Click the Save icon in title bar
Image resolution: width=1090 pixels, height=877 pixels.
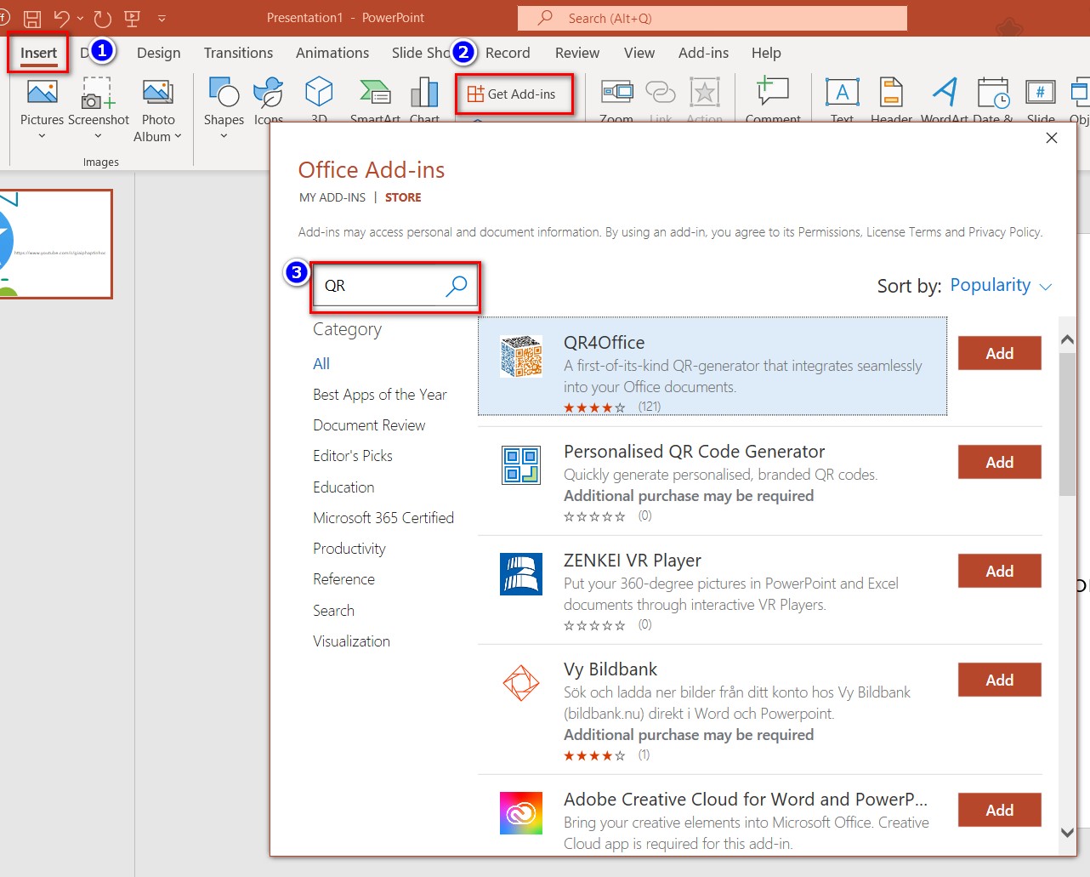click(x=32, y=18)
